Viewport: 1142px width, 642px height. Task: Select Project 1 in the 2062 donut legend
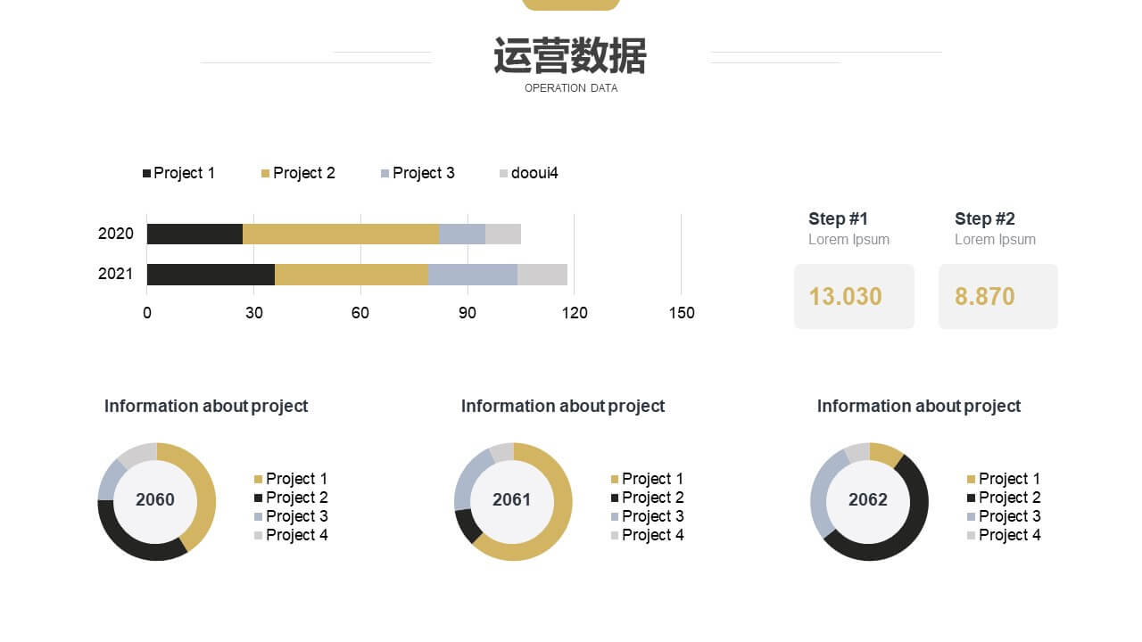tap(1009, 479)
